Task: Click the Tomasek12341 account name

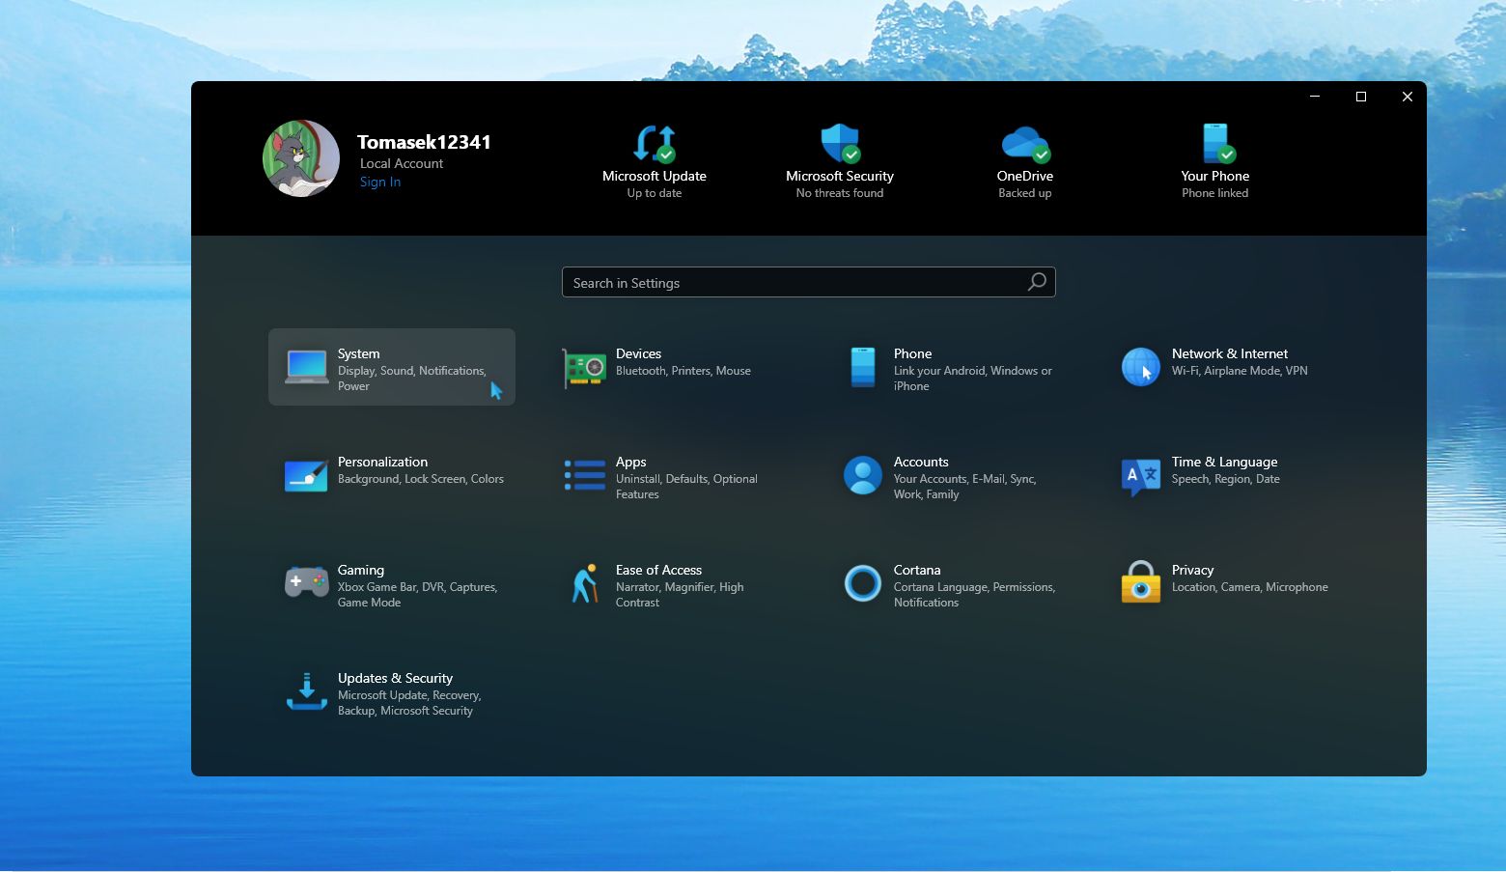Action: tap(424, 142)
